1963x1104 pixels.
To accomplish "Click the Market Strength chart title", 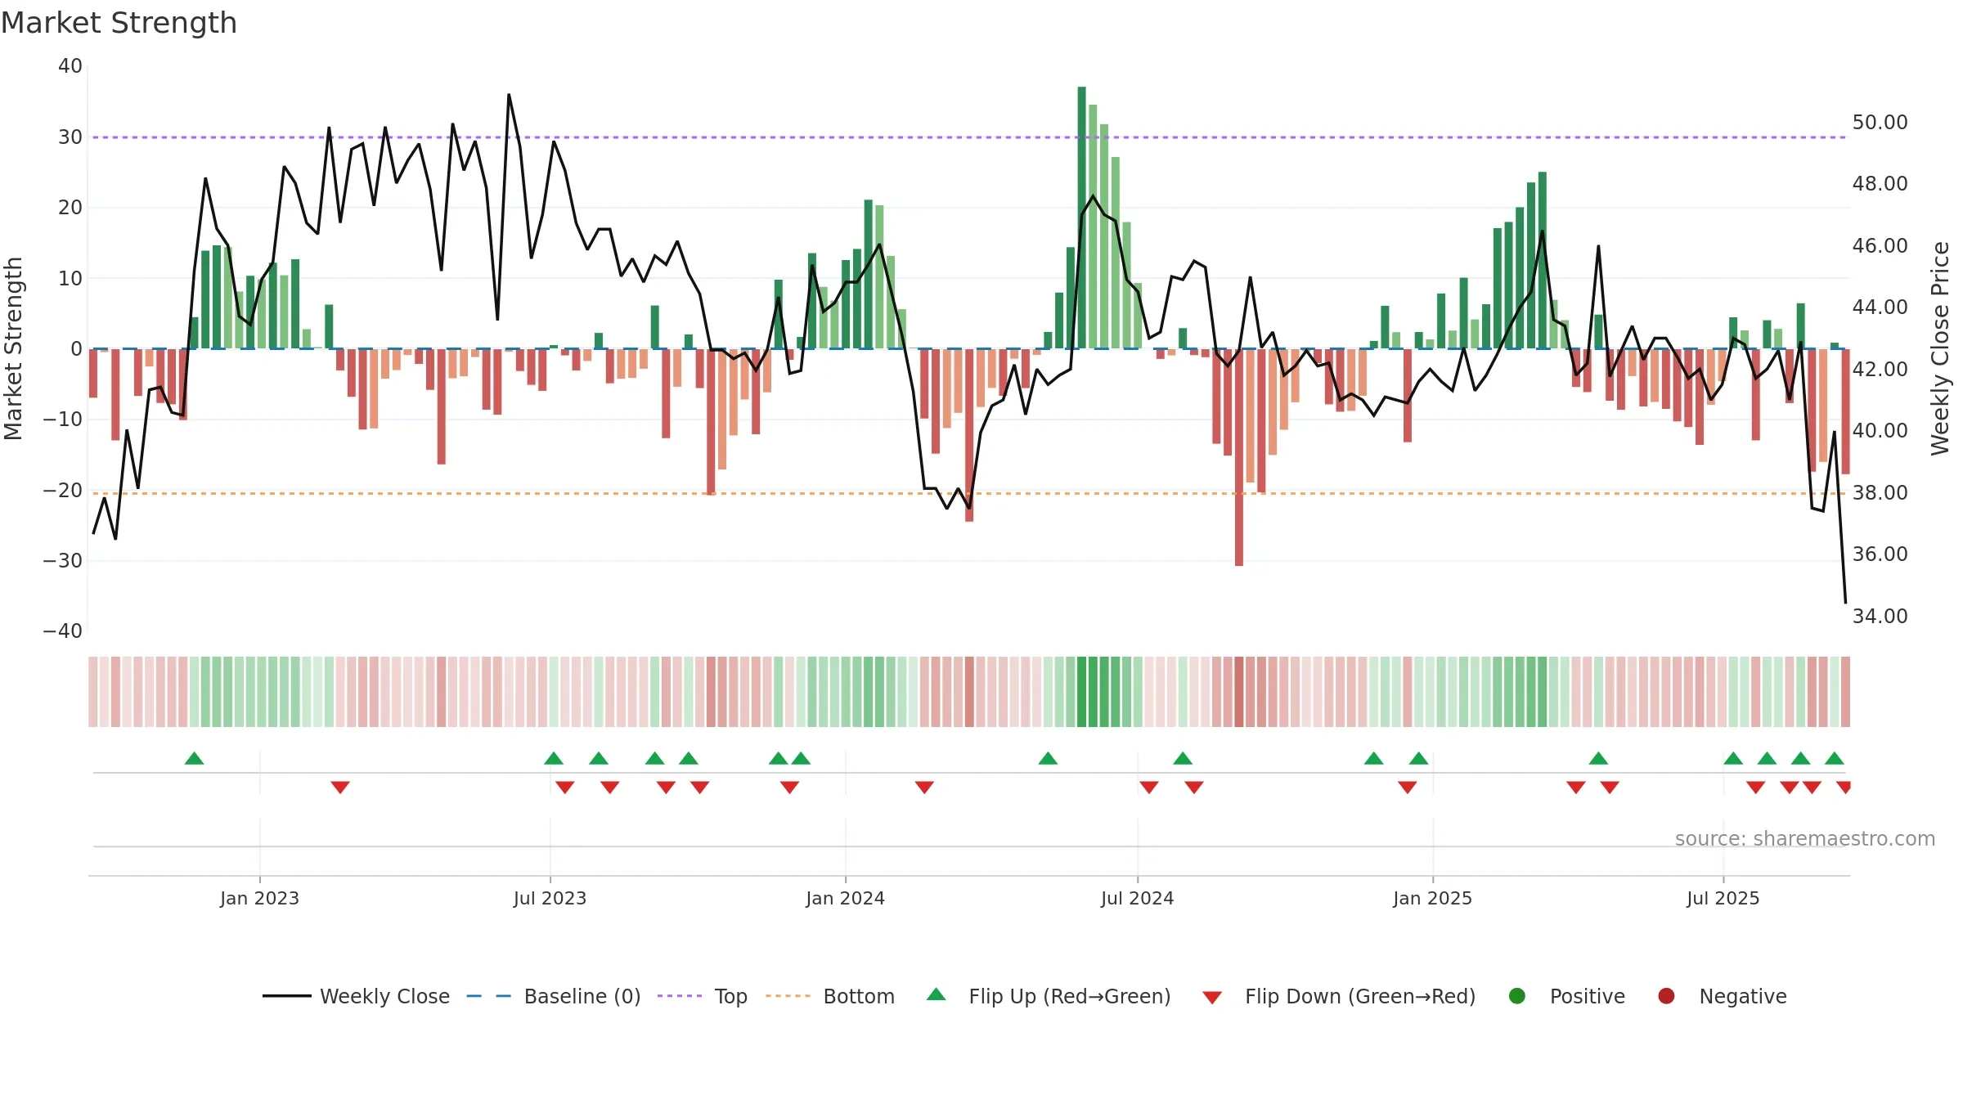I will click(119, 23).
